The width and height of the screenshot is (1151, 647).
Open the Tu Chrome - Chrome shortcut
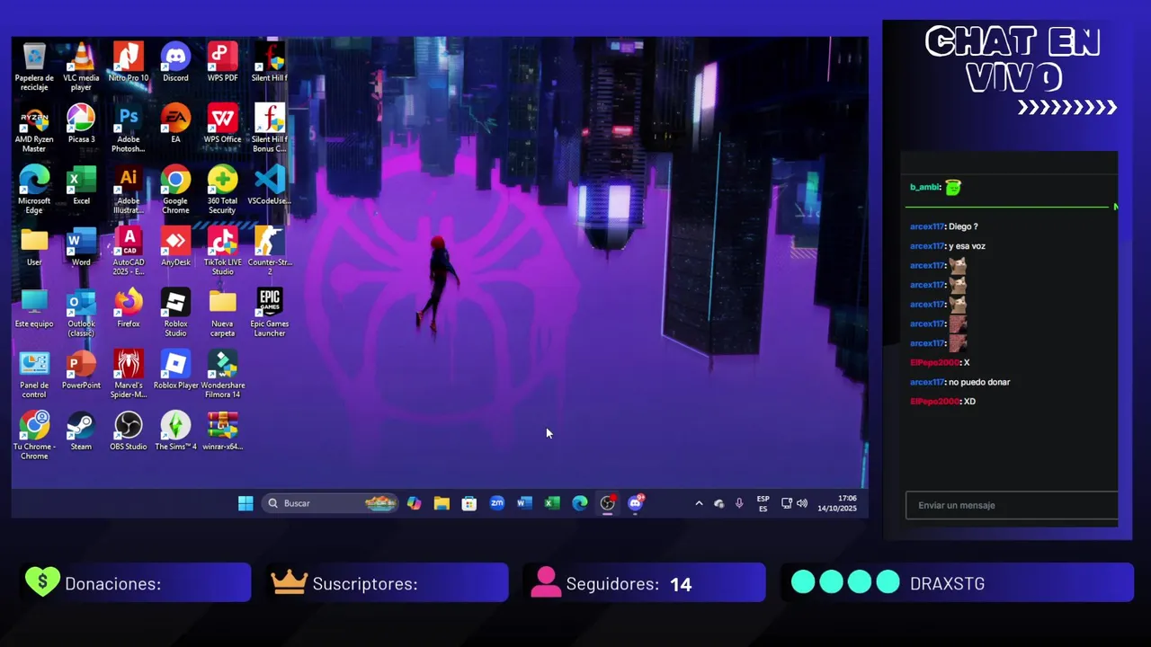pyautogui.click(x=34, y=436)
